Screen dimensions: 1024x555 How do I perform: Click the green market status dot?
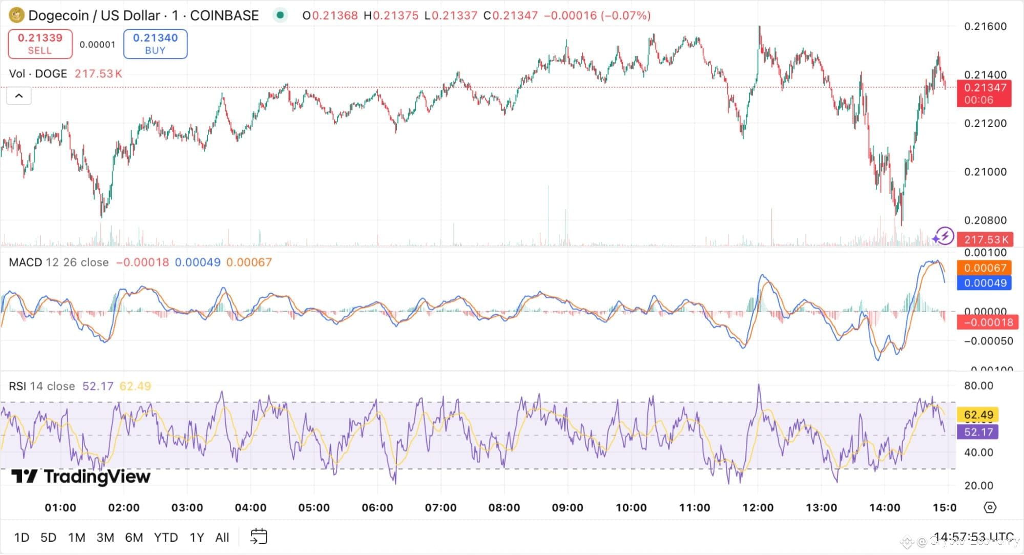point(280,15)
